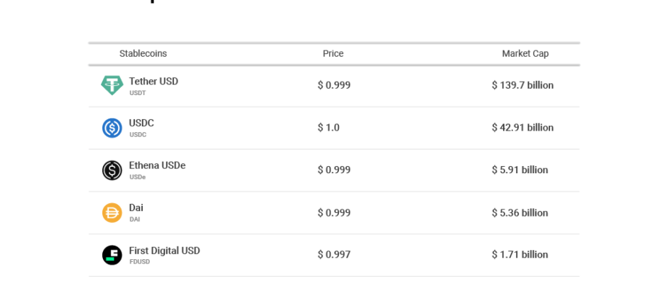Screen dimensions: 668x284
Task: Click the USDT ticker label
Action: (x=138, y=93)
